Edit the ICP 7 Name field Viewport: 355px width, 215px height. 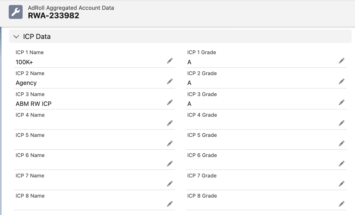(x=170, y=183)
